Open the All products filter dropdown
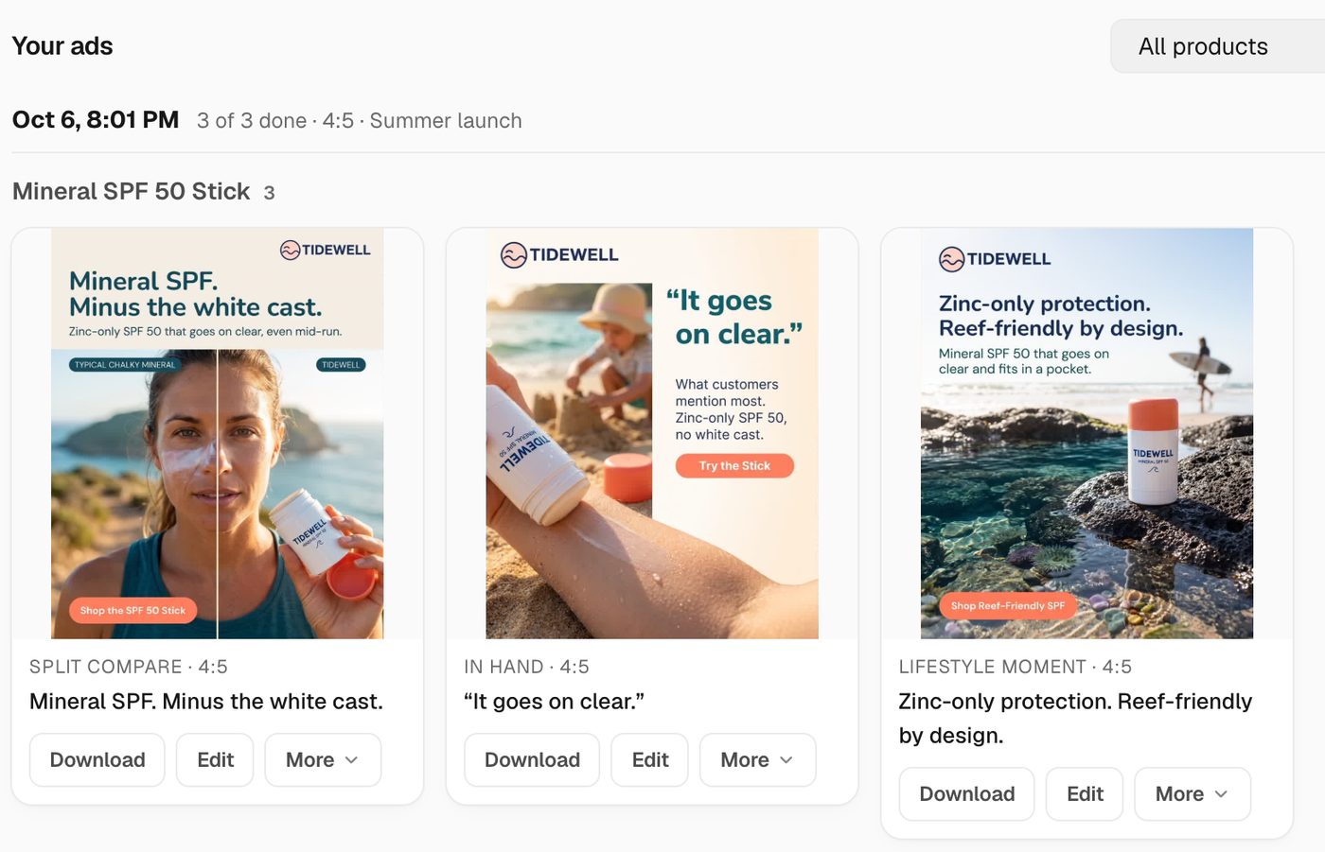The height and width of the screenshot is (852, 1325). [x=1218, y=46]
